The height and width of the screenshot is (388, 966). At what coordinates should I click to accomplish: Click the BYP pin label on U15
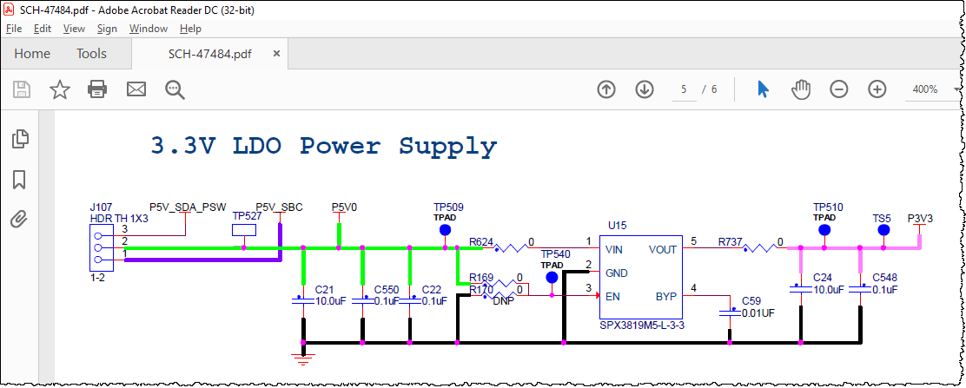coord(666,296)
